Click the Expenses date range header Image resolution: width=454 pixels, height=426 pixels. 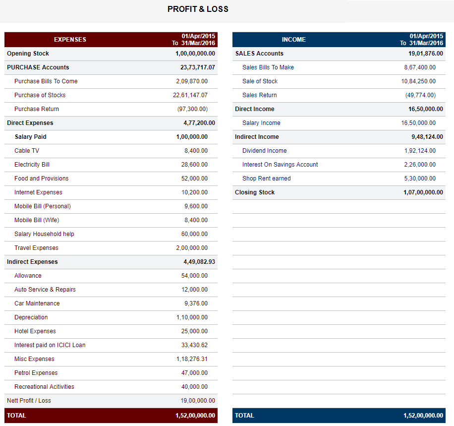coord(193,40)
